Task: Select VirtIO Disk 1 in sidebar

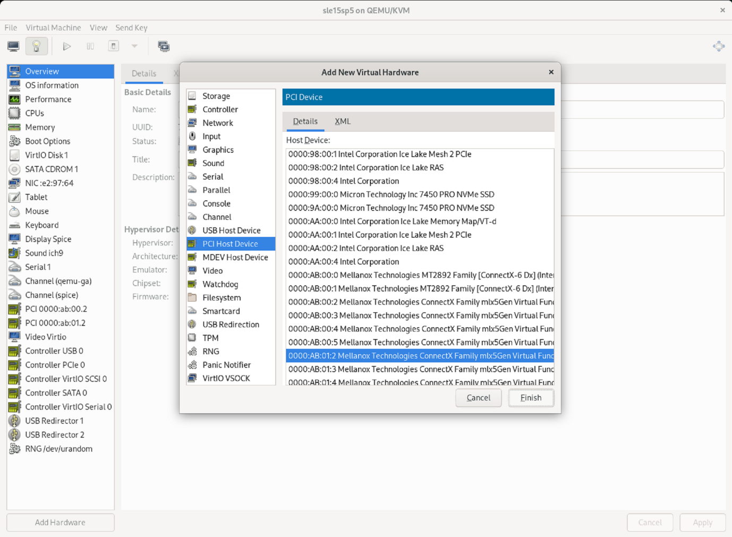Action: coord(46,155)
